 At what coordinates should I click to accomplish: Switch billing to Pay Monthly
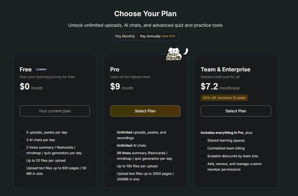pyautogui.click(x=125, y=36)
